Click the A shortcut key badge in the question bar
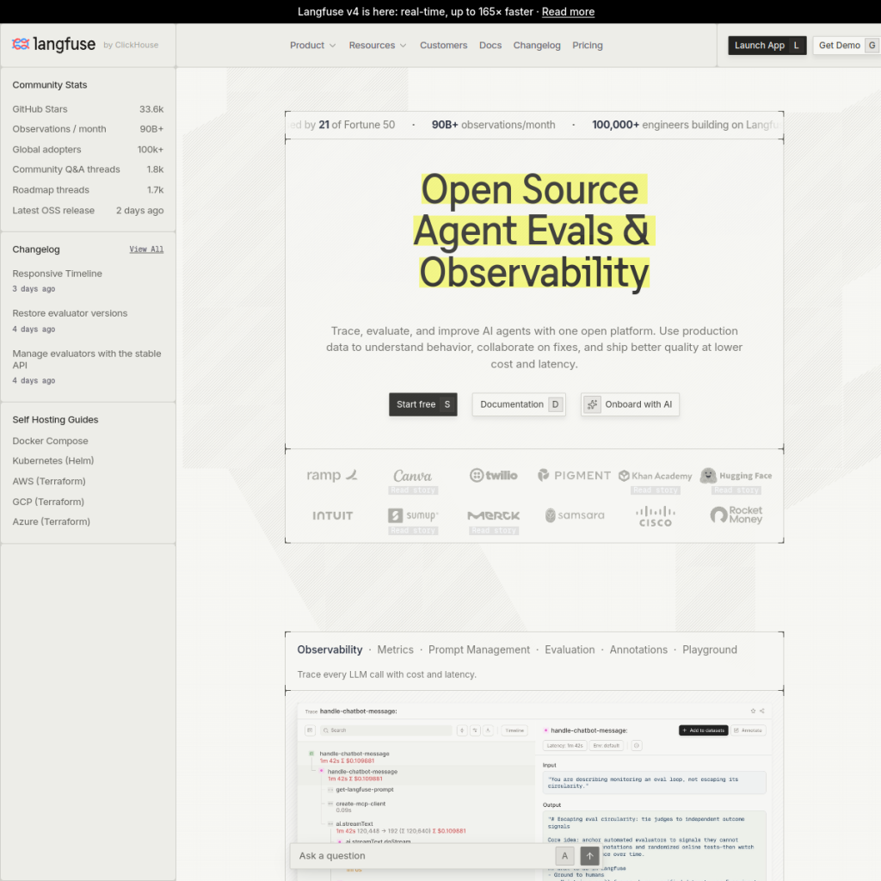881x881 pixels. click(x=564, y=856)
